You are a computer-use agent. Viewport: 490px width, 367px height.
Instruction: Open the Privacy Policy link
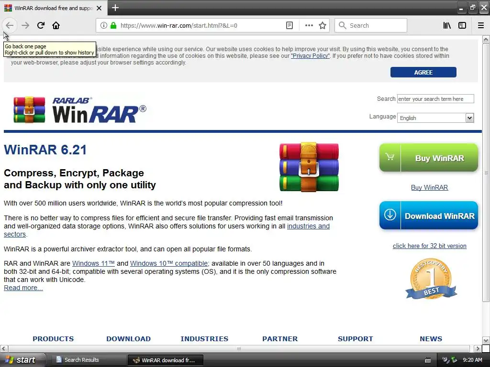click(x=310, y=56)
